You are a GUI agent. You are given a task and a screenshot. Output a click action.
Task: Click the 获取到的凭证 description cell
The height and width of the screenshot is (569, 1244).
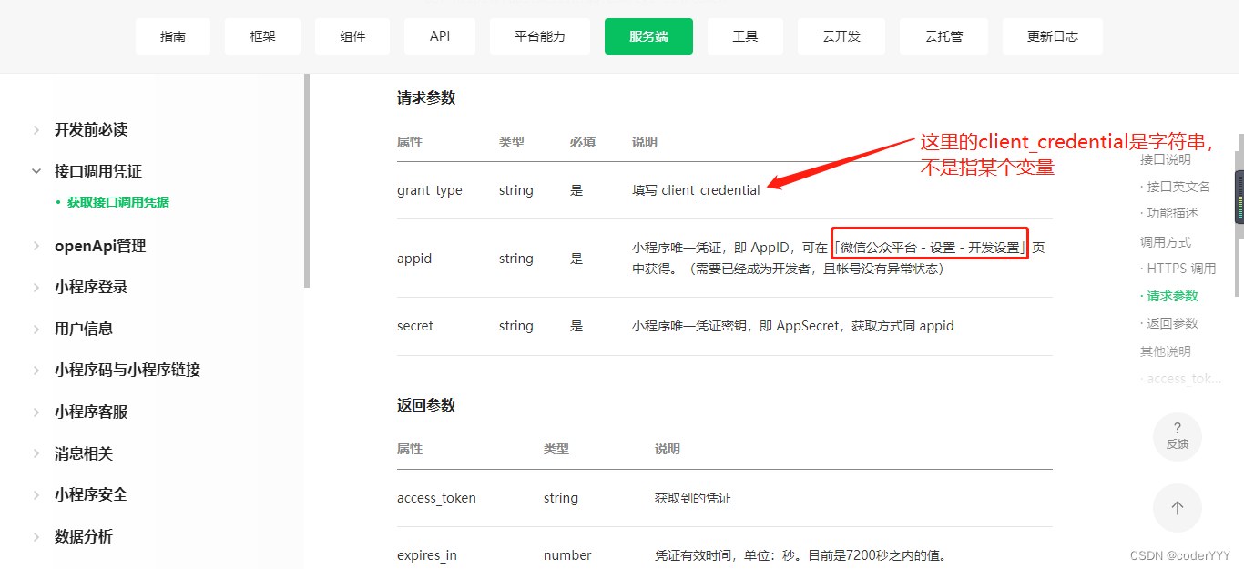click(693, 498)
